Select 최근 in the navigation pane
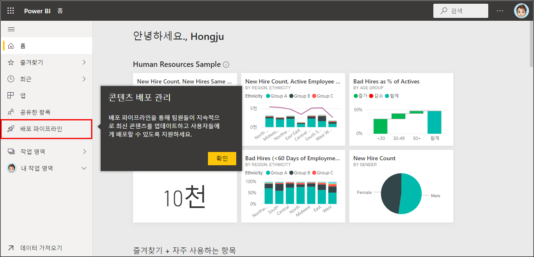This screenshot has width=534, height=257. tap(46, 79)
